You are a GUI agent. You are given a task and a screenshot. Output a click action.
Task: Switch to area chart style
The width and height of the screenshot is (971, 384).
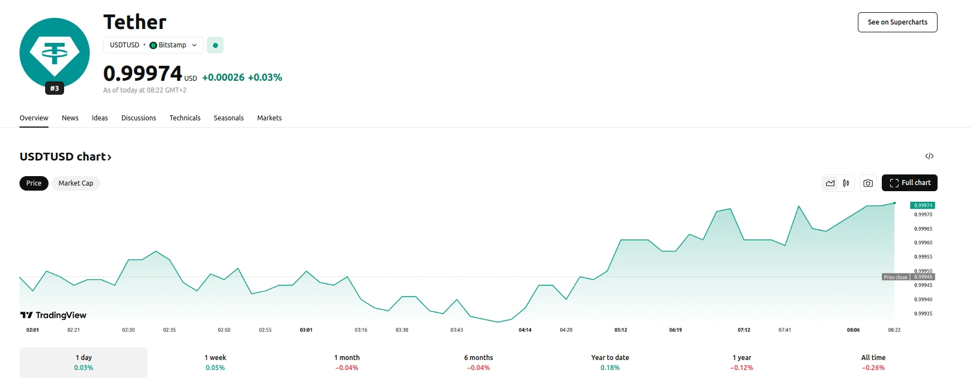(830, 183)
